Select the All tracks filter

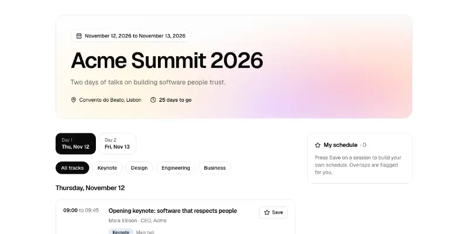pyautogui.click(x=72, y=168)
